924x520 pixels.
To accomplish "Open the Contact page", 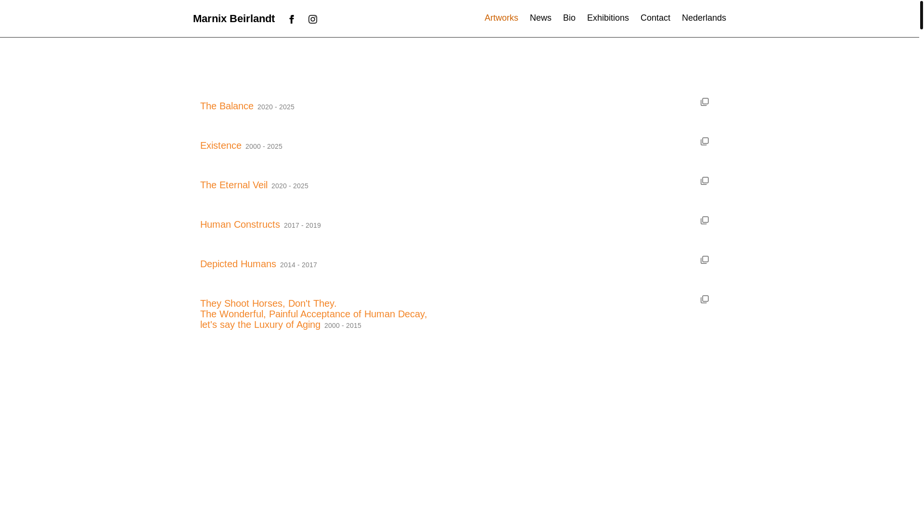I will (x=655, y=18).
